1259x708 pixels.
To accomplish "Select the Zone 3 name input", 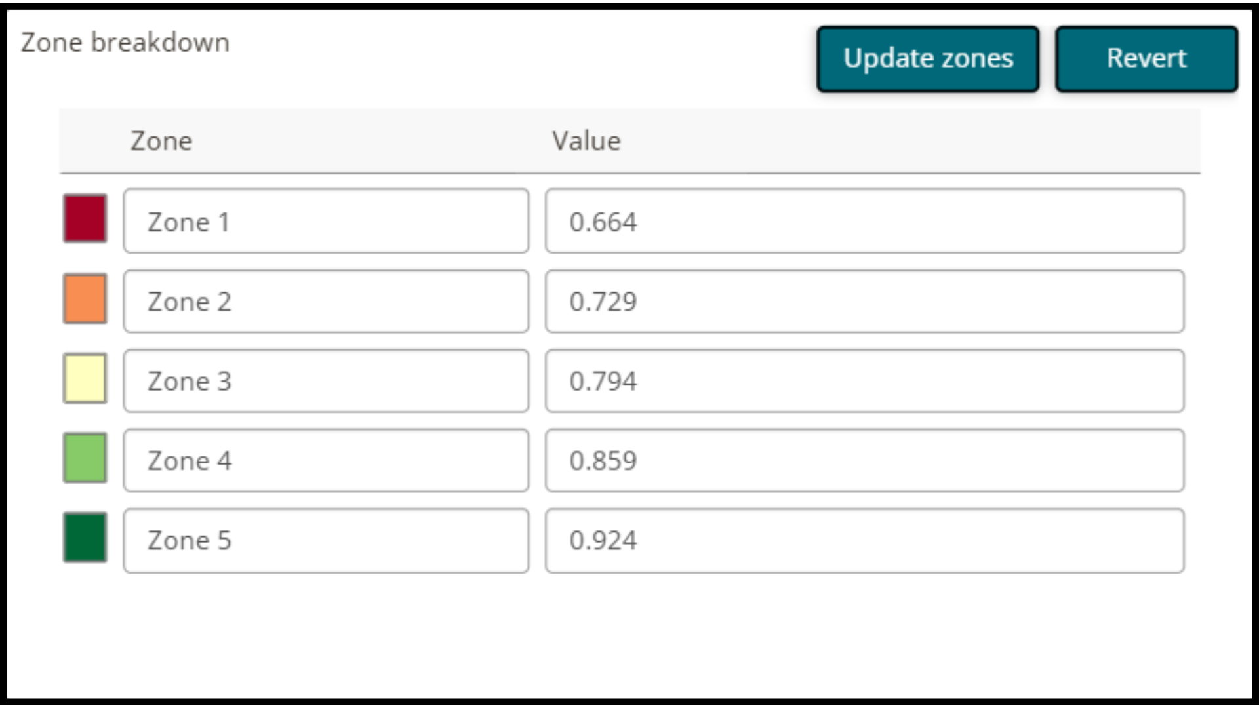I will [326, 381].
